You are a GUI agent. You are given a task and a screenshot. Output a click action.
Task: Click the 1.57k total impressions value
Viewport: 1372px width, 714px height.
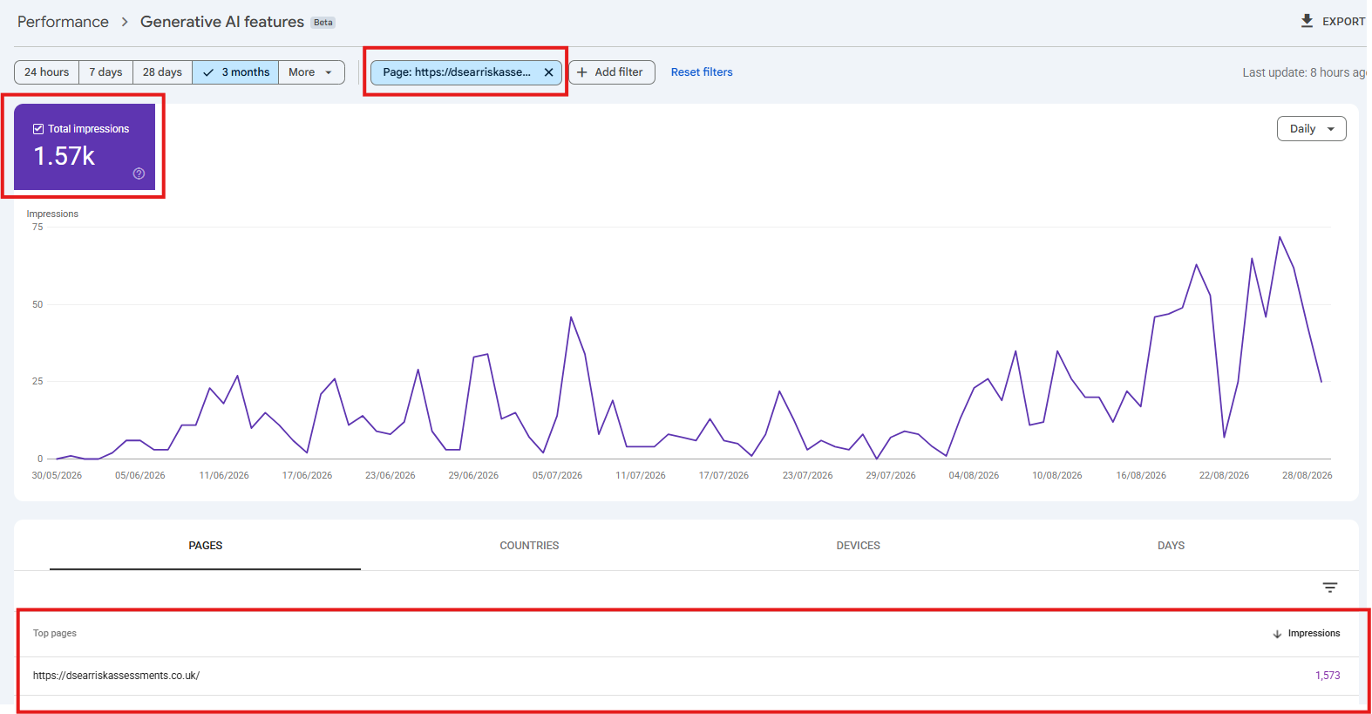[64, 156]
